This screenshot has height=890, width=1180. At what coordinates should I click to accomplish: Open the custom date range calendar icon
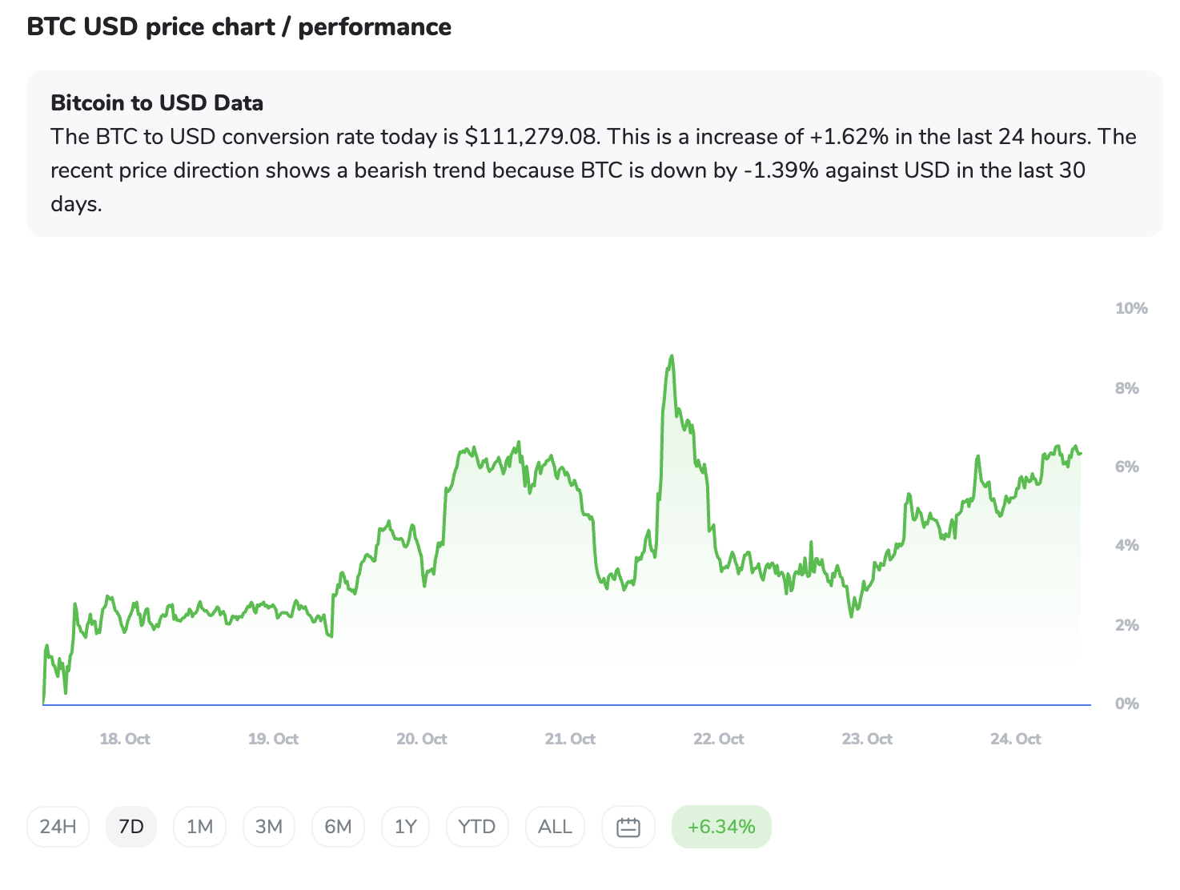[628, 827]
